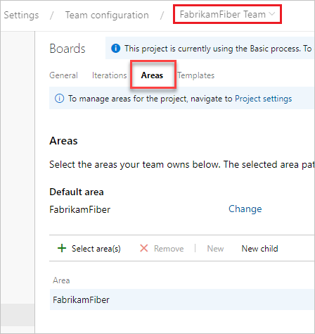Open the FabrikamFiber Team selector dropdown
The width and height of the screenshot is (315, 334).
click(x=227, y=15)
